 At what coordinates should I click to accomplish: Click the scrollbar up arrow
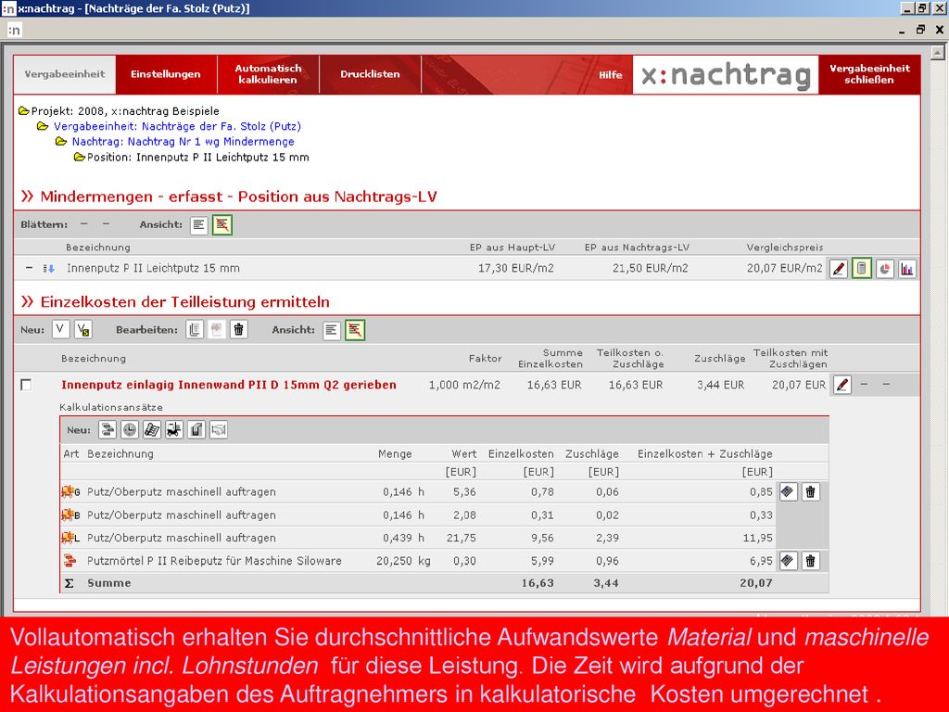938,53
